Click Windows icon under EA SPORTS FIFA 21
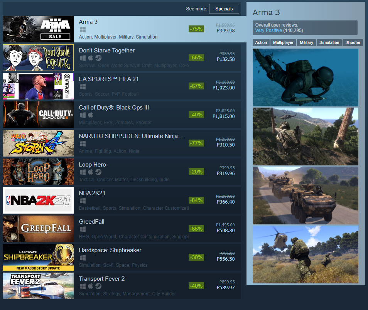This screenshot has height=310, width=368. click(83, 87)
